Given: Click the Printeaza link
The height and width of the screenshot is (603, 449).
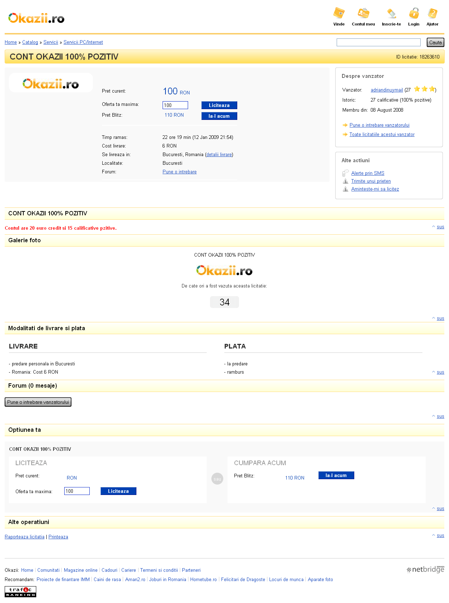Looking at the screenshot, I should (58, 537).
